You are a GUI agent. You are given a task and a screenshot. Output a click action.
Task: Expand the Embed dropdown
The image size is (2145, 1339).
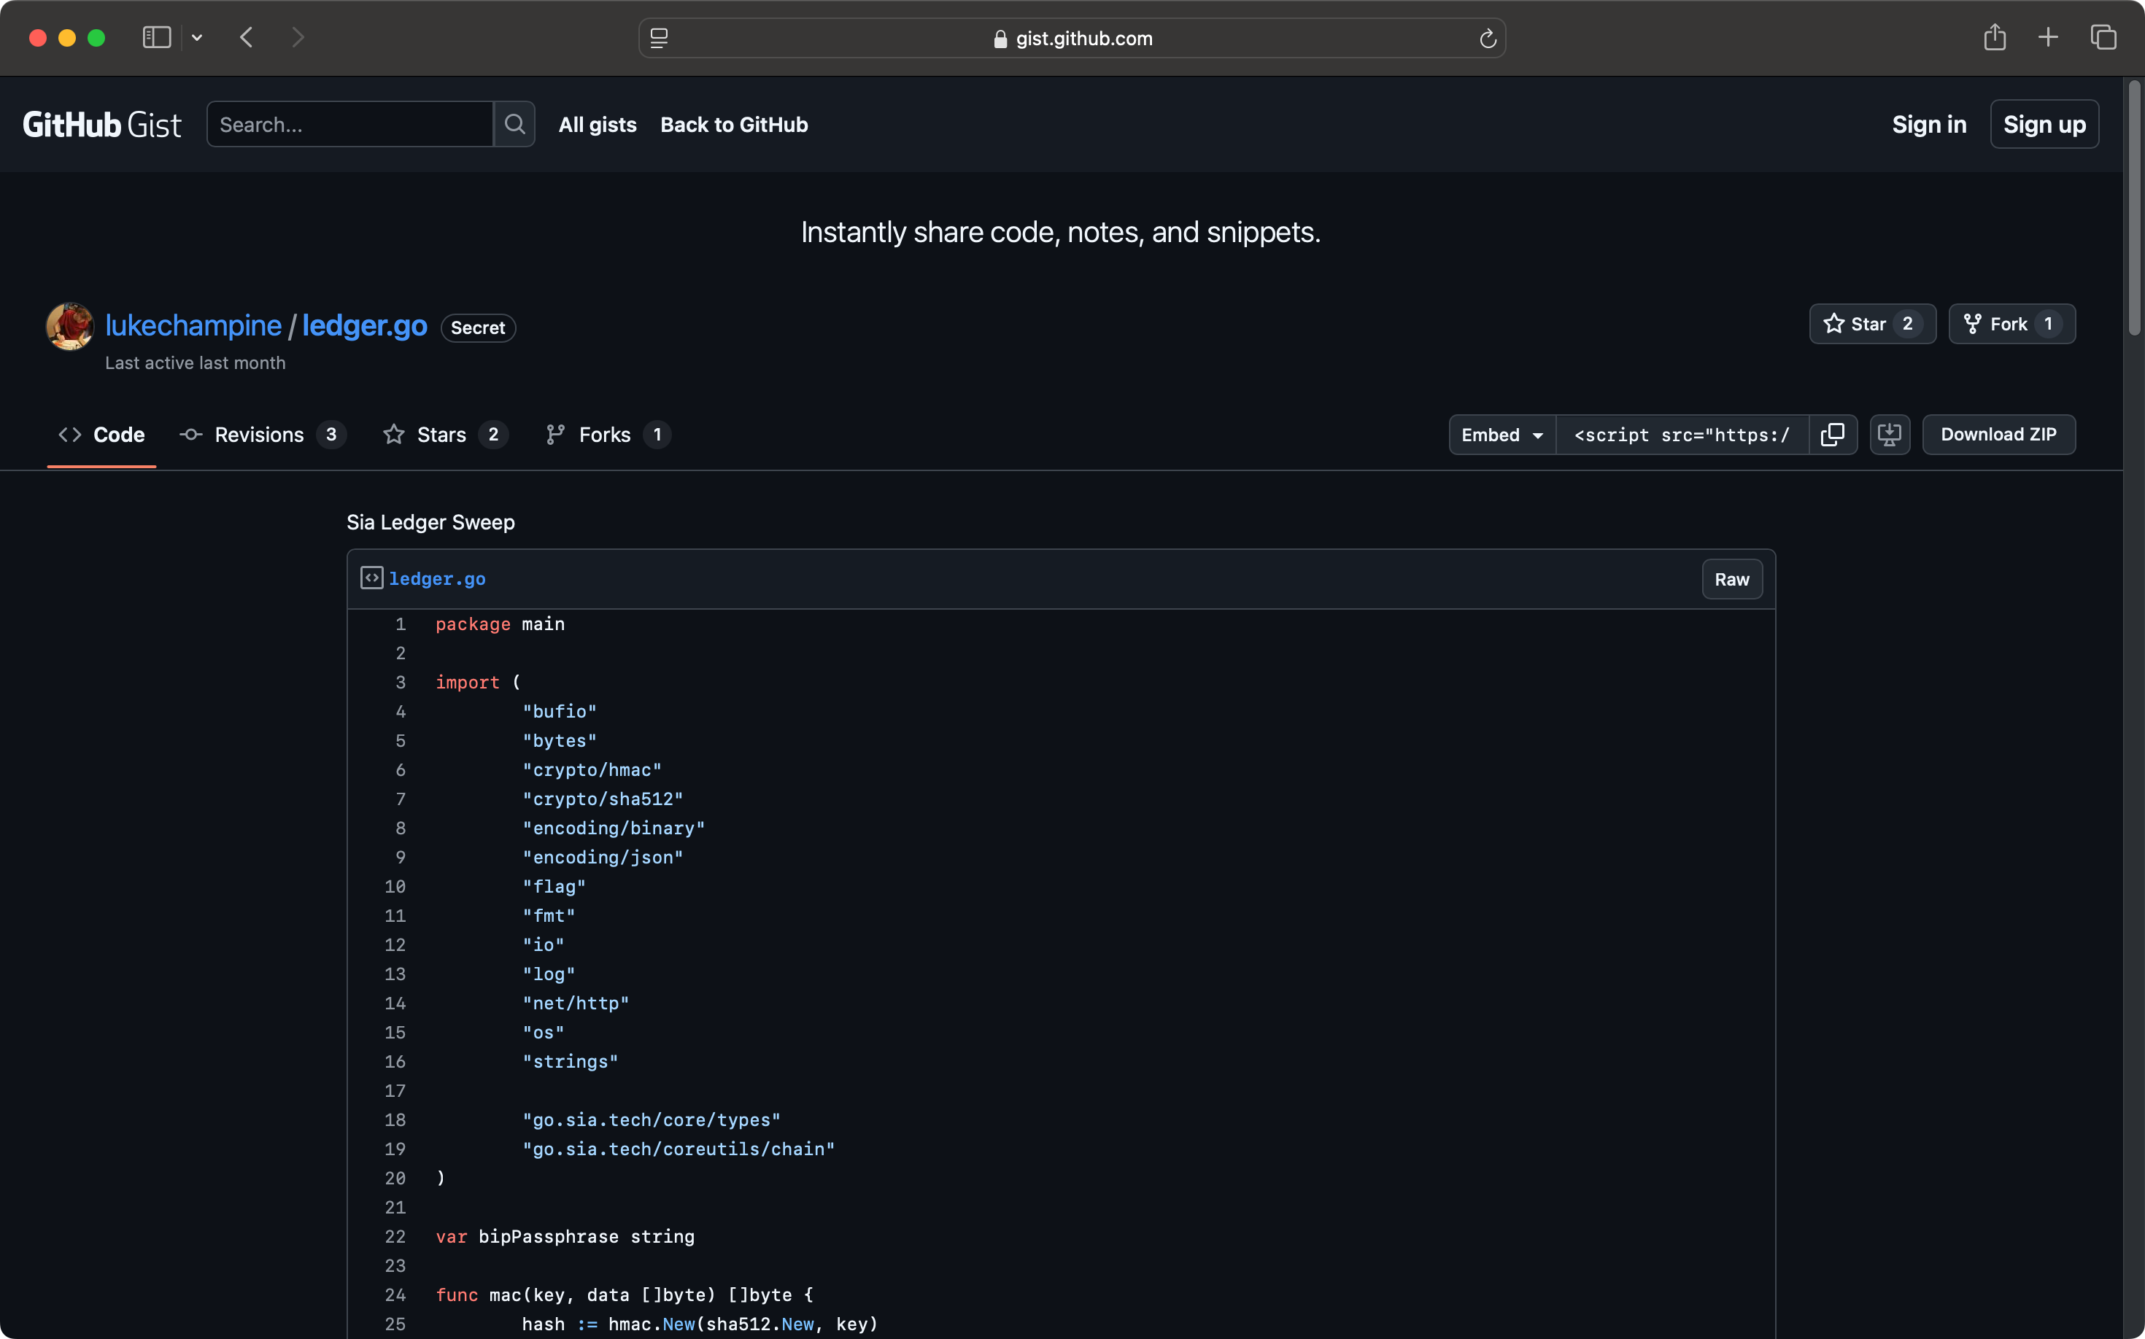coord(1501,435)
